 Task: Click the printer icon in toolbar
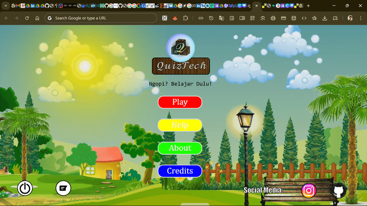click(x=273, y=18)
